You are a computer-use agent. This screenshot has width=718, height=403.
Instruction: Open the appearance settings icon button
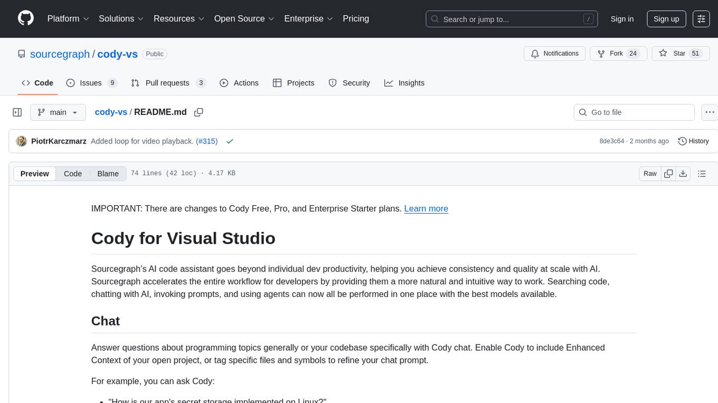pos(701,19)
